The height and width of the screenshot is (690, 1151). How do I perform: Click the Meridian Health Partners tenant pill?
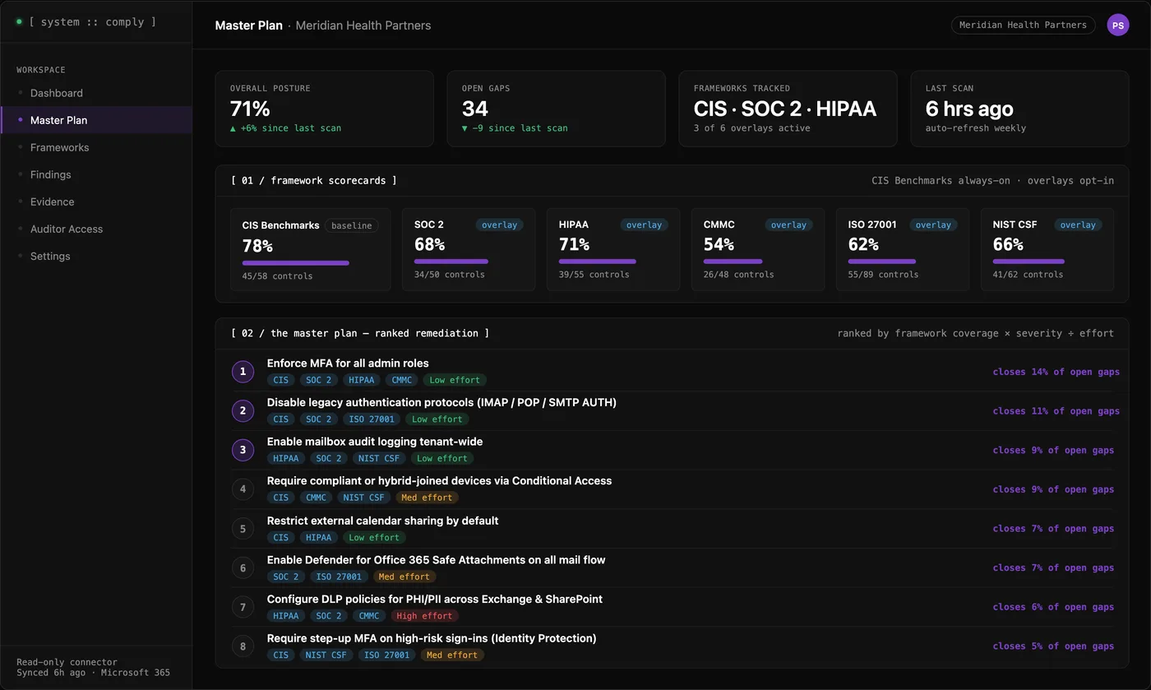(1023, 25)
